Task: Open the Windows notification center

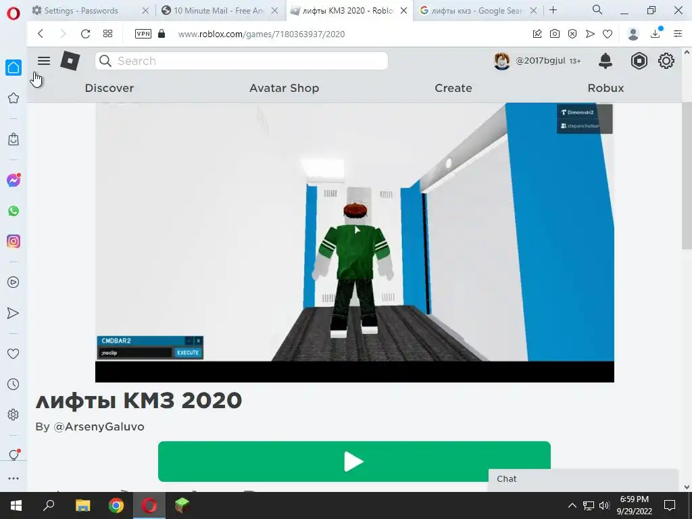Action: point(670,505)
